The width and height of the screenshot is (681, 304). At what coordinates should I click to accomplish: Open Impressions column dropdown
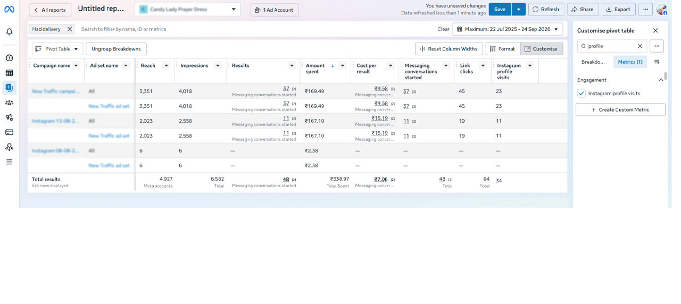[218, 66]
